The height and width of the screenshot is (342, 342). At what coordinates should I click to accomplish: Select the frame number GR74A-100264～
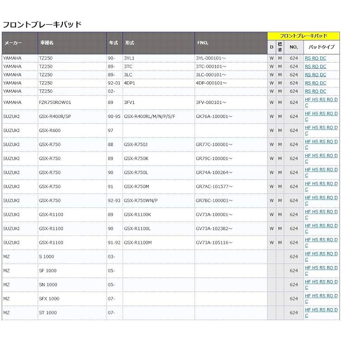click(x=214, y=172)
